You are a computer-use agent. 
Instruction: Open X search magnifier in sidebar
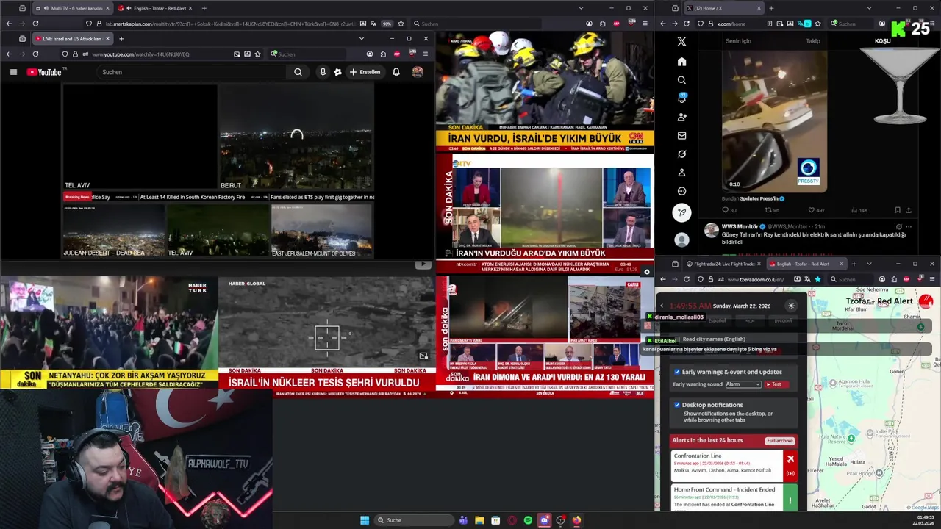point(681,80)
